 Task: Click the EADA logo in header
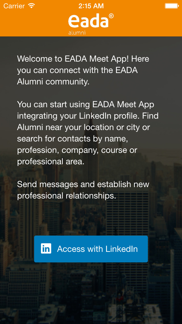(88, 21)
